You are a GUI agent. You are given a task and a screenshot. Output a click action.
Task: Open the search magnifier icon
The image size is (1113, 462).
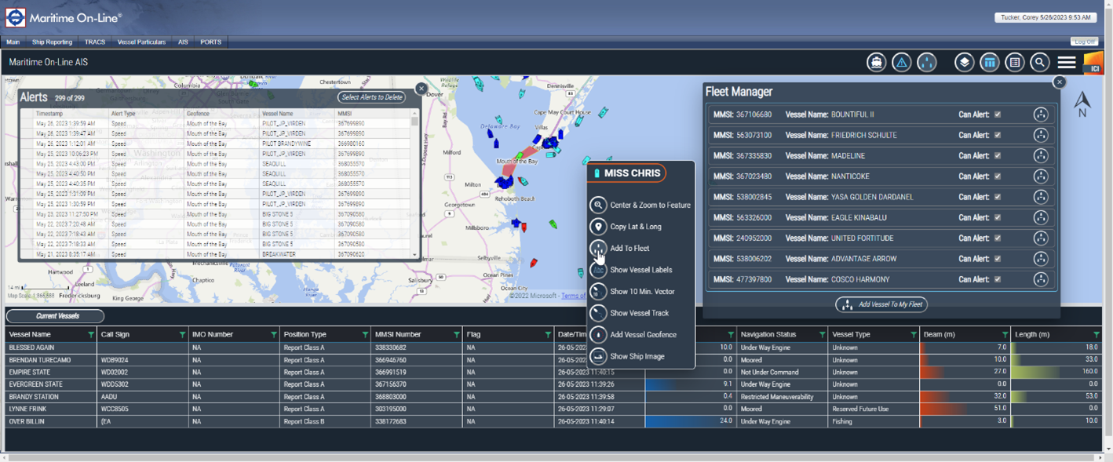click(x=1040, y=62)
